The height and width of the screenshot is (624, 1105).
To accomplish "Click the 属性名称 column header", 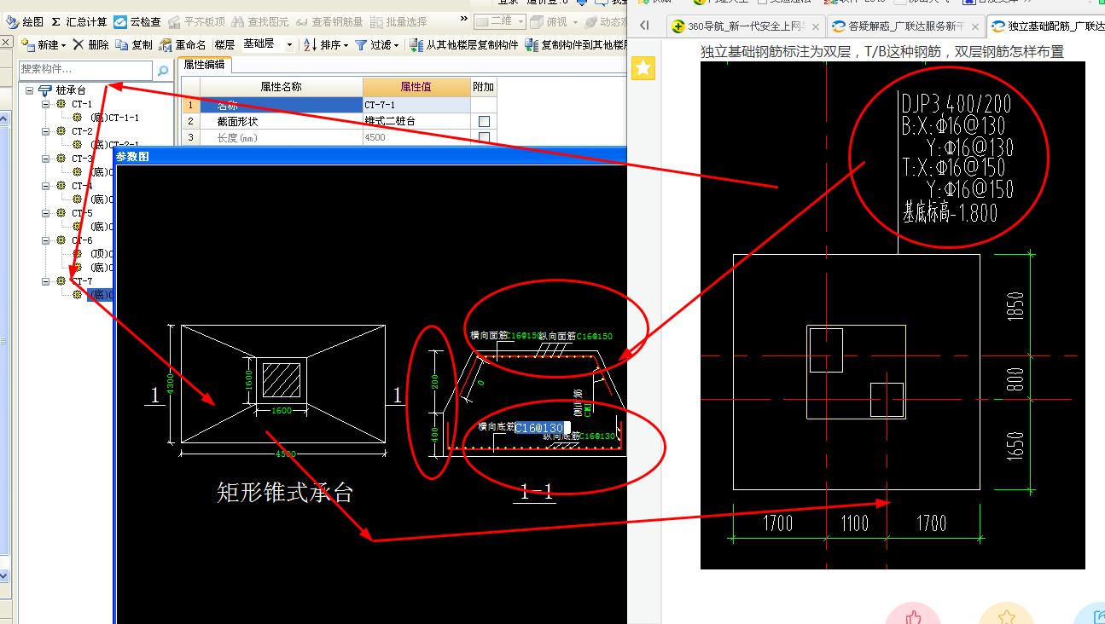I will coord(281,87).
